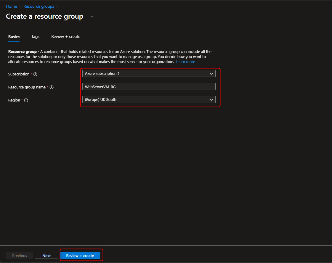Click the info icon beside Region

[x=26, y=100]
